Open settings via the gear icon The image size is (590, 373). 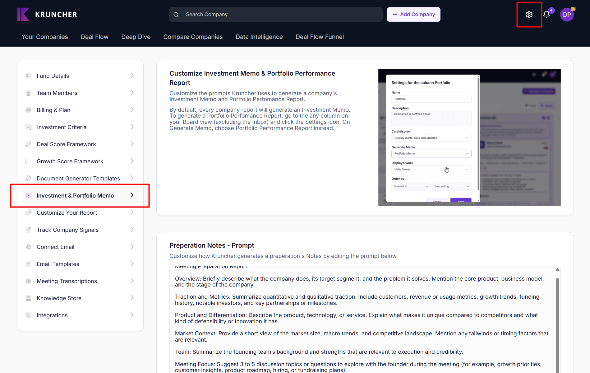[529, 15]
